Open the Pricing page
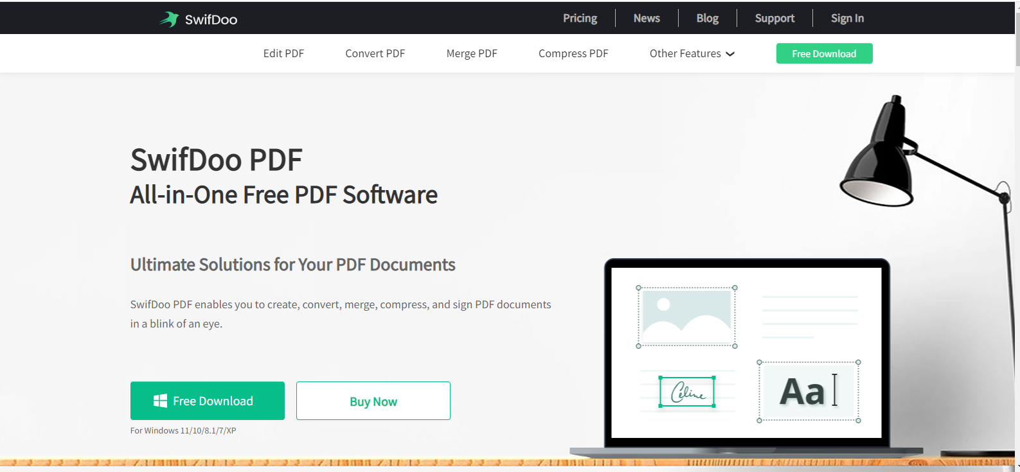 (580, 18)
